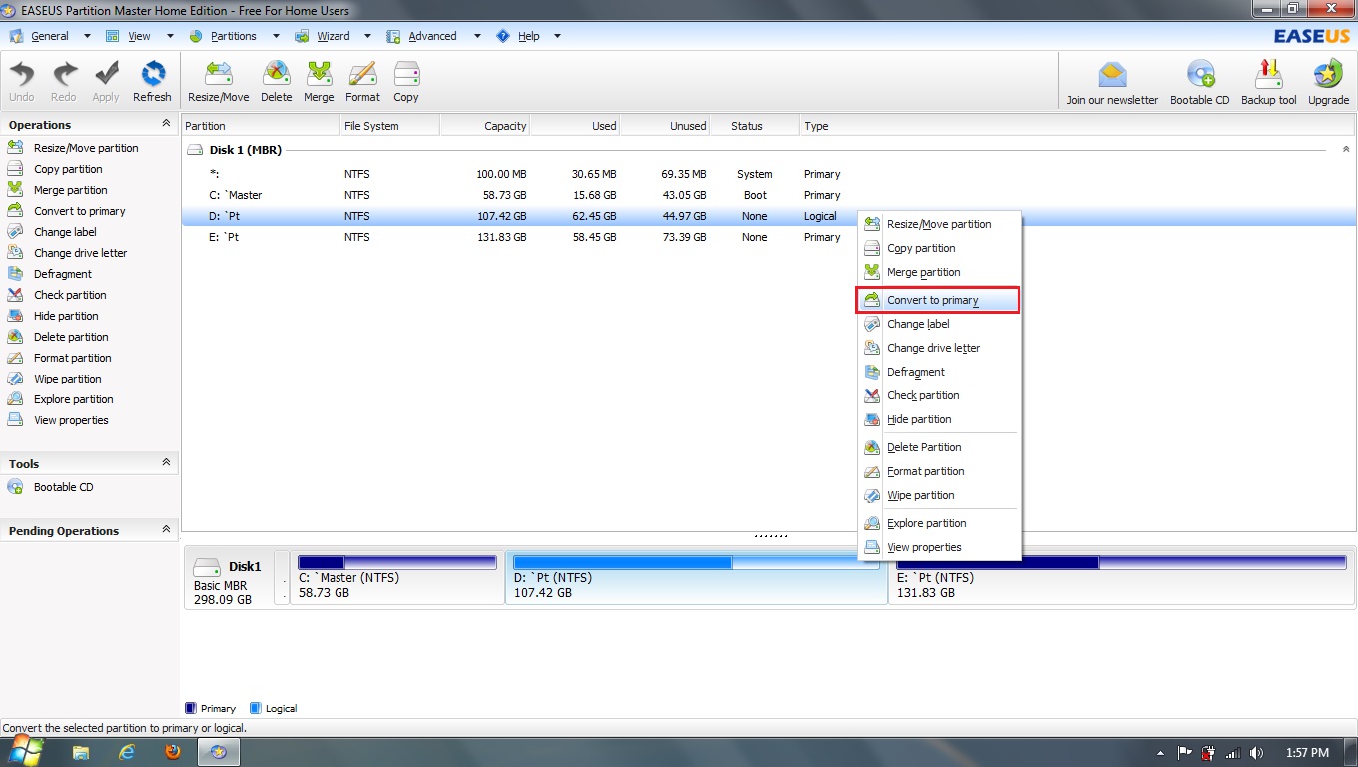Collapse the Pending Operations panel
The image size is (1358, 767).
coord(166,530)
